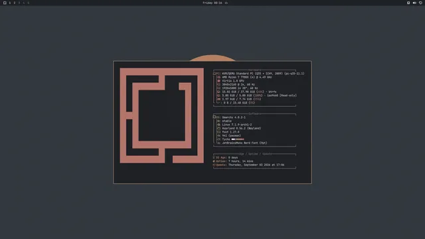Click the text 'JetBrainsMono Nerd Font (9pt)'

pyautogui.click(x=244, y=143)
